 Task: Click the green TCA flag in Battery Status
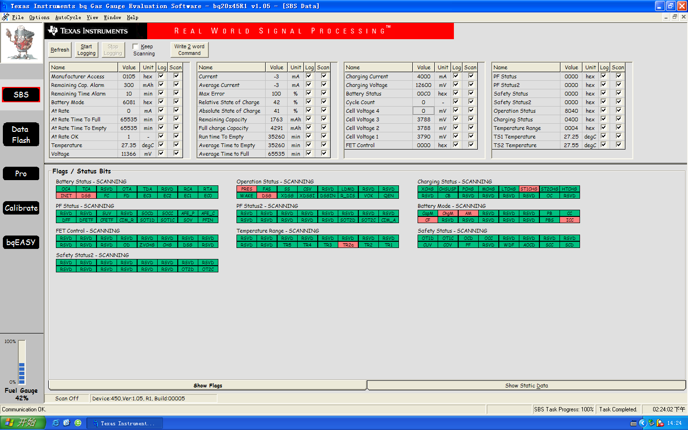point(86,189)
